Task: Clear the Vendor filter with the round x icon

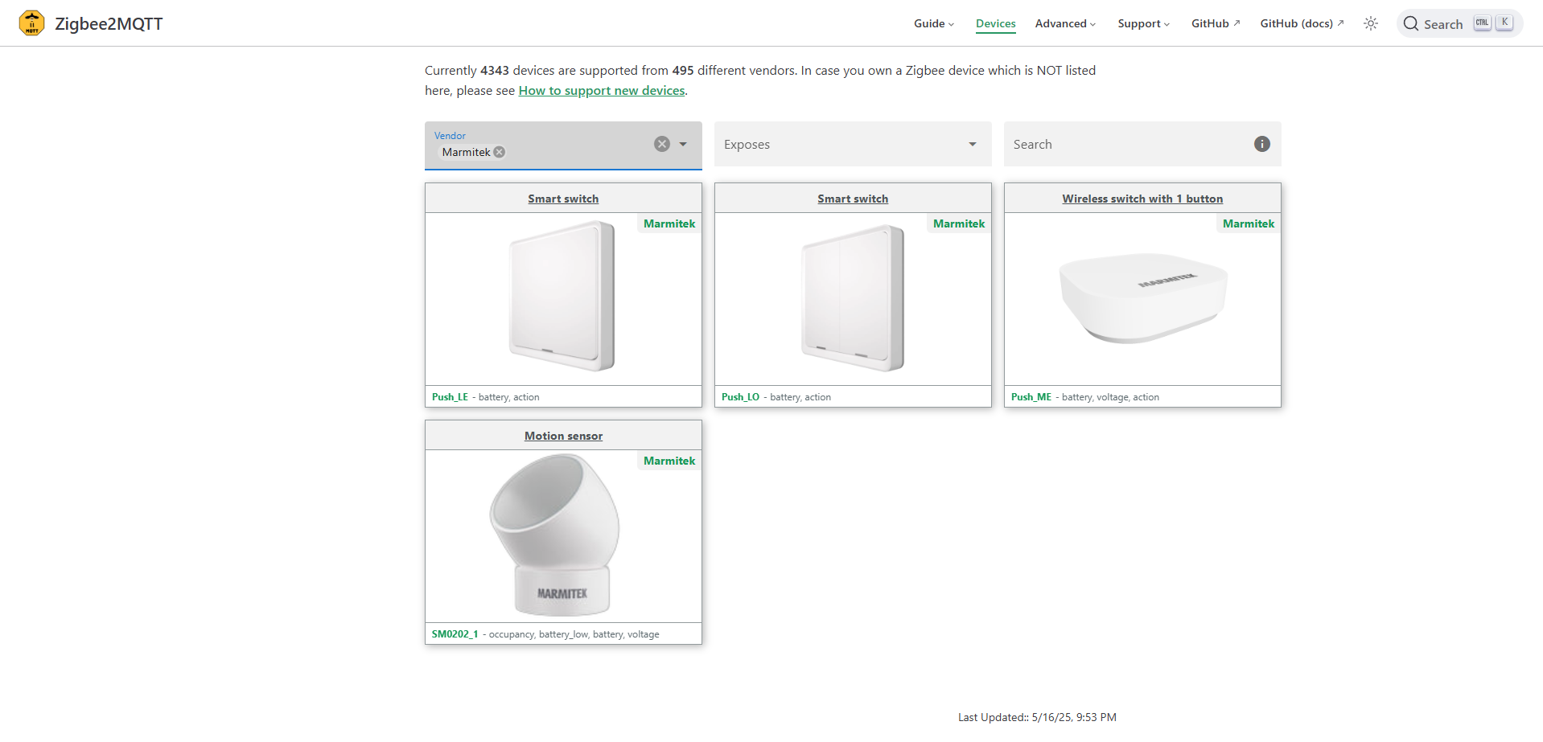Action: pyautogui.click(x=662, y=144)
